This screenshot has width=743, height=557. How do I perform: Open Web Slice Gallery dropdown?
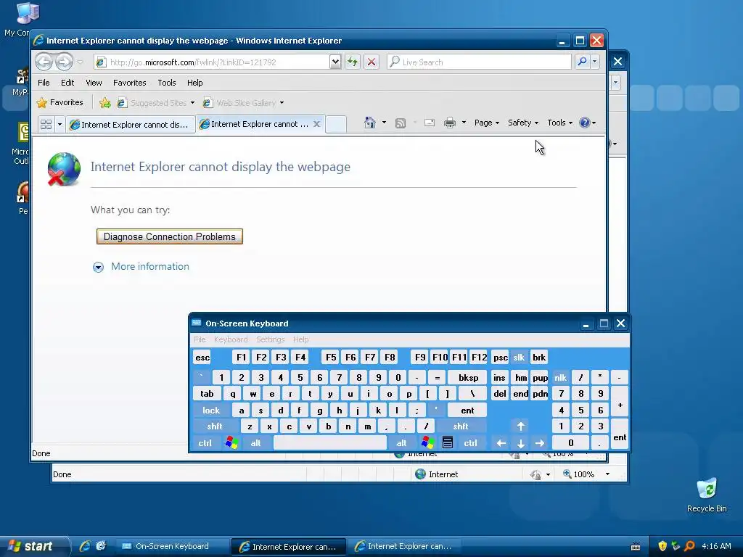tap(282, 103)
